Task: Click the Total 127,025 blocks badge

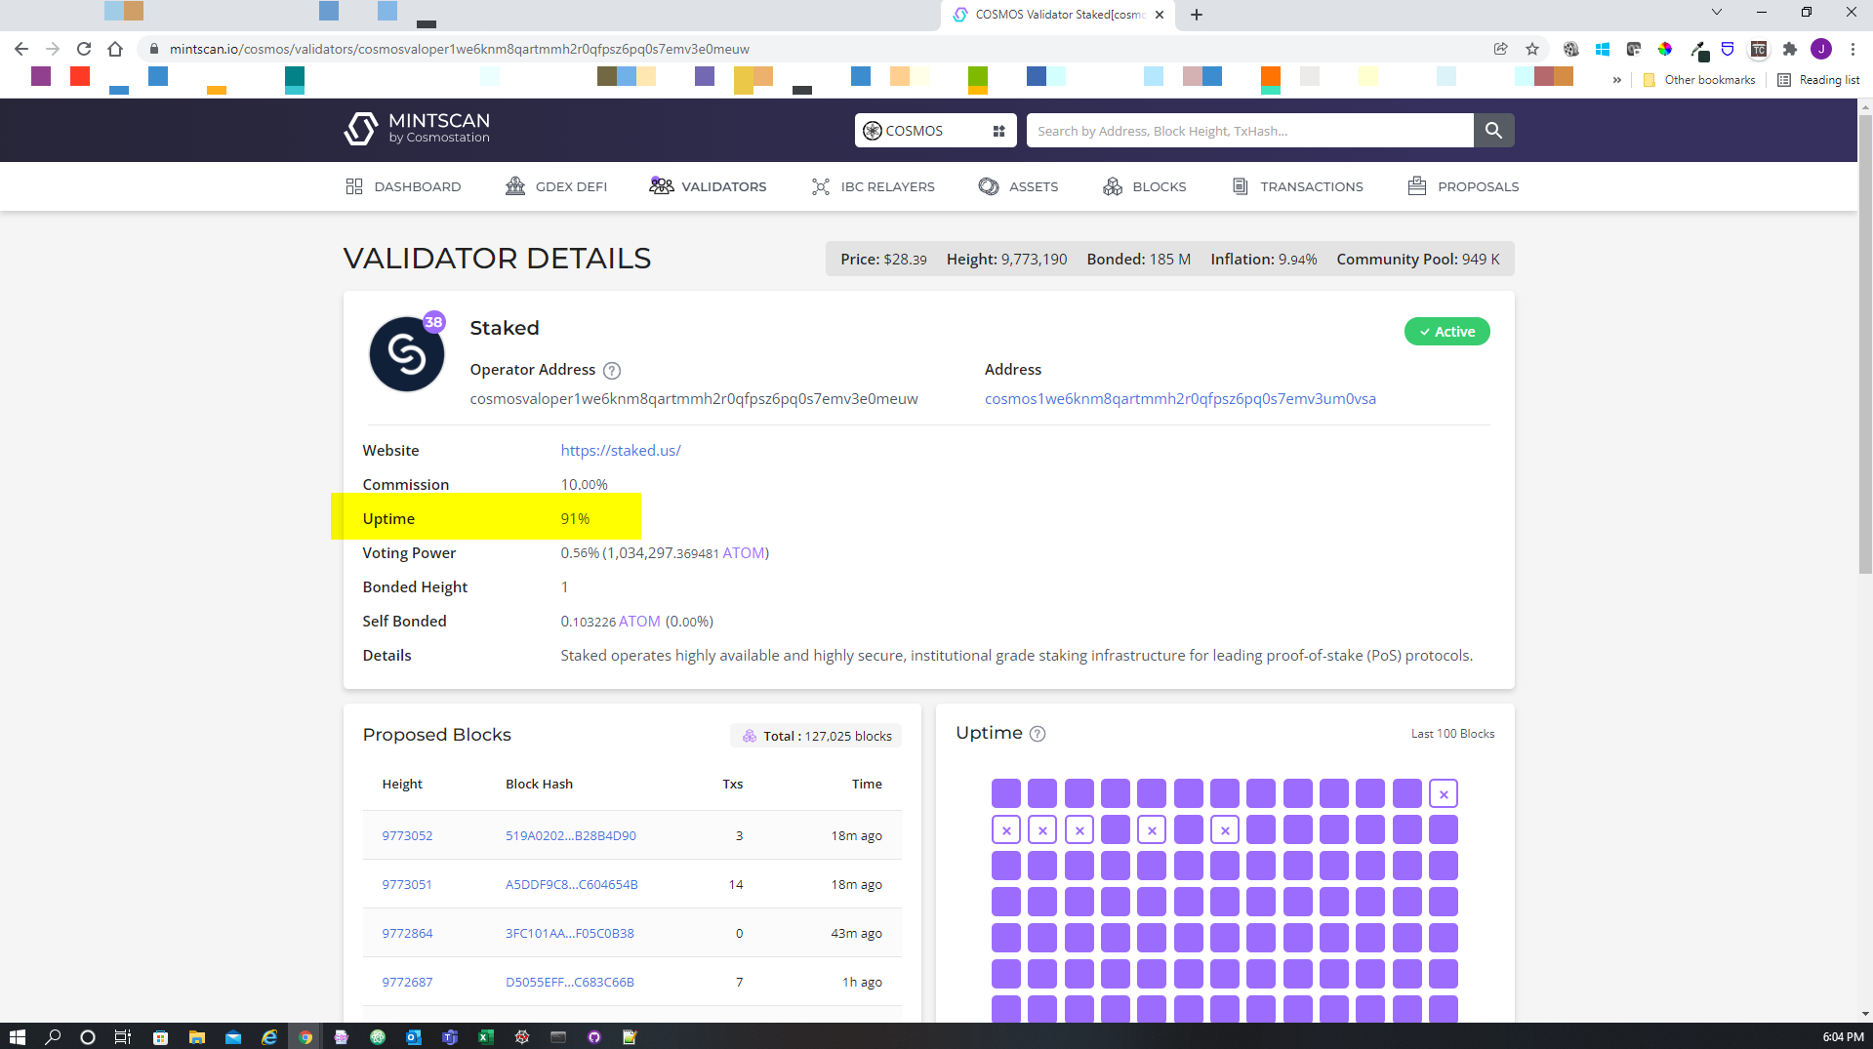Action: point(816,736)
